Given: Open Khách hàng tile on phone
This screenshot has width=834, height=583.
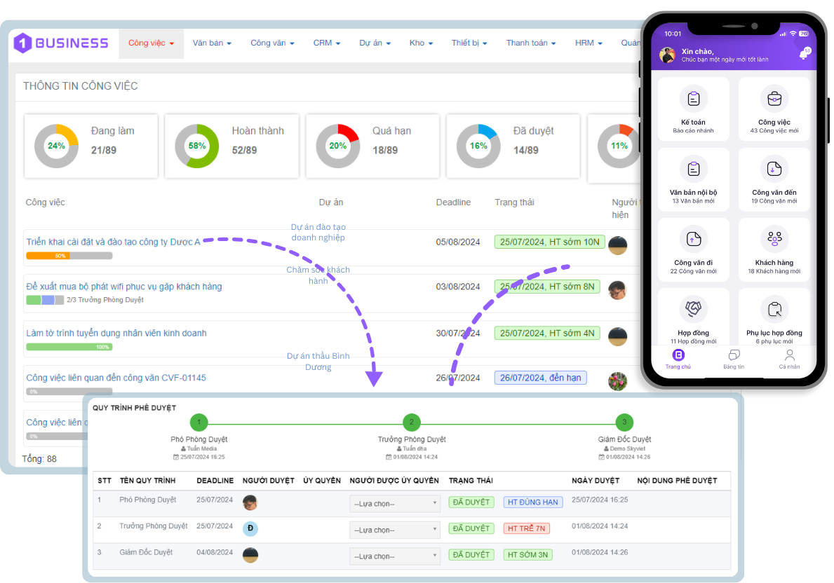Looking at the screenshot, I should (774, 250).
